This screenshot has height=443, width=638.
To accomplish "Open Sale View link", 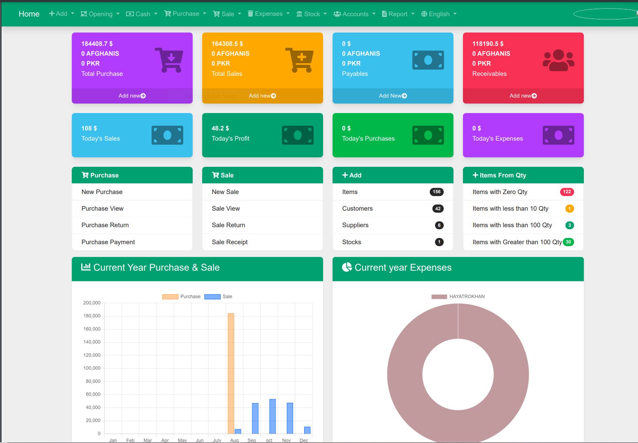I will [262, 208].
